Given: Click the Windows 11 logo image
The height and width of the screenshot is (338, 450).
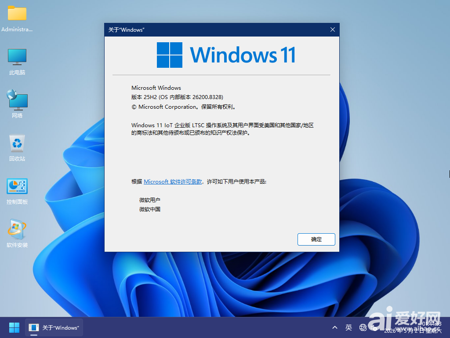Looking at the screenshot, I should [226, 55].
